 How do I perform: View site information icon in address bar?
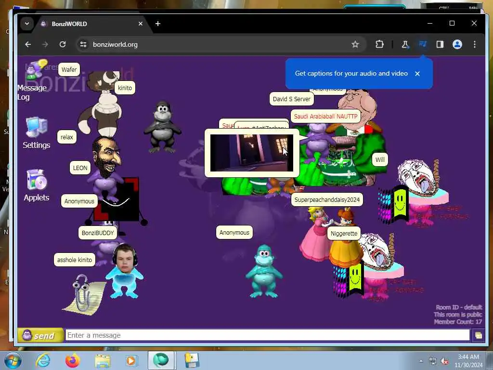pos(83,44)
